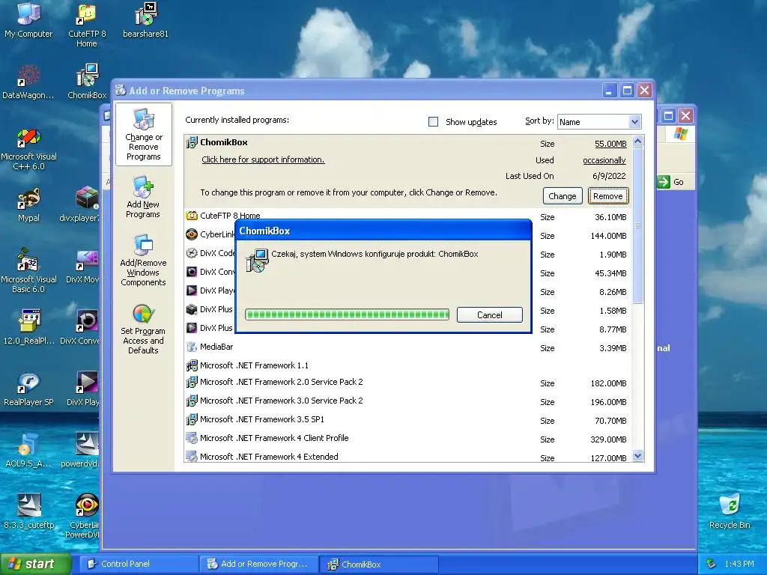This screenshot has width=767, height=575.
Task: Click the 1:43 PM taskbar clock
Action: click(739, 565)
